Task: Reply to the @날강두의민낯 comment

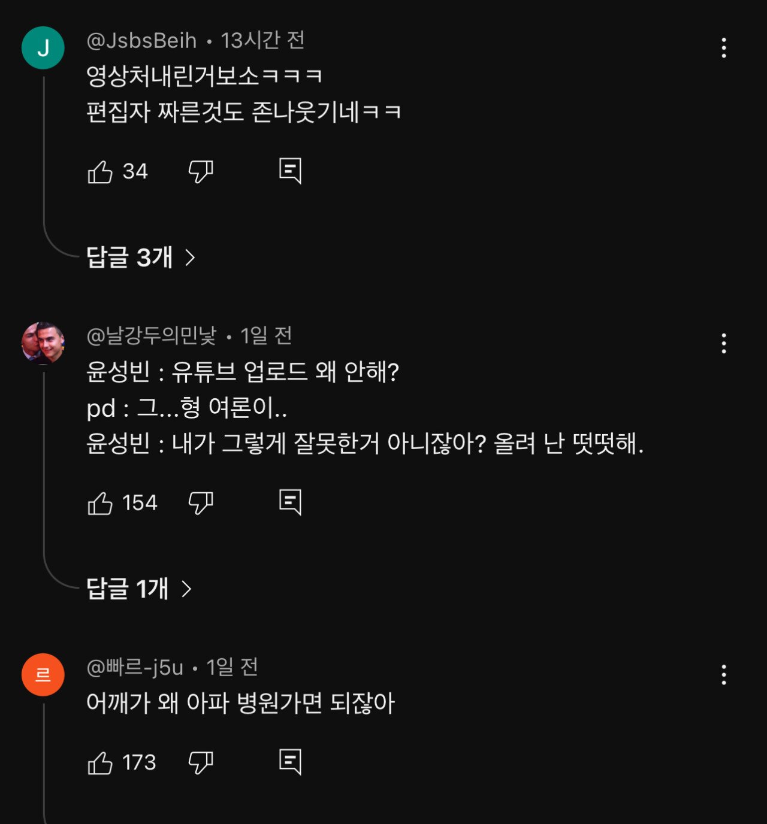Action: pyautogui.click(x=291, y=503)
